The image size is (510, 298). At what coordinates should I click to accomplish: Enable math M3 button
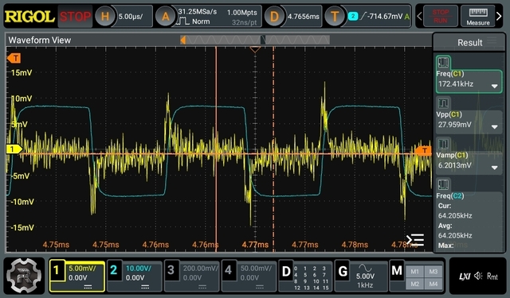[x=433, y=272]
